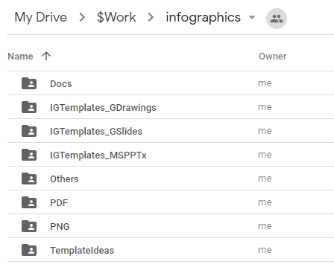Click the IGTemplates_MSPPTx folder name

pyautogui.click(x=98, y=155)
